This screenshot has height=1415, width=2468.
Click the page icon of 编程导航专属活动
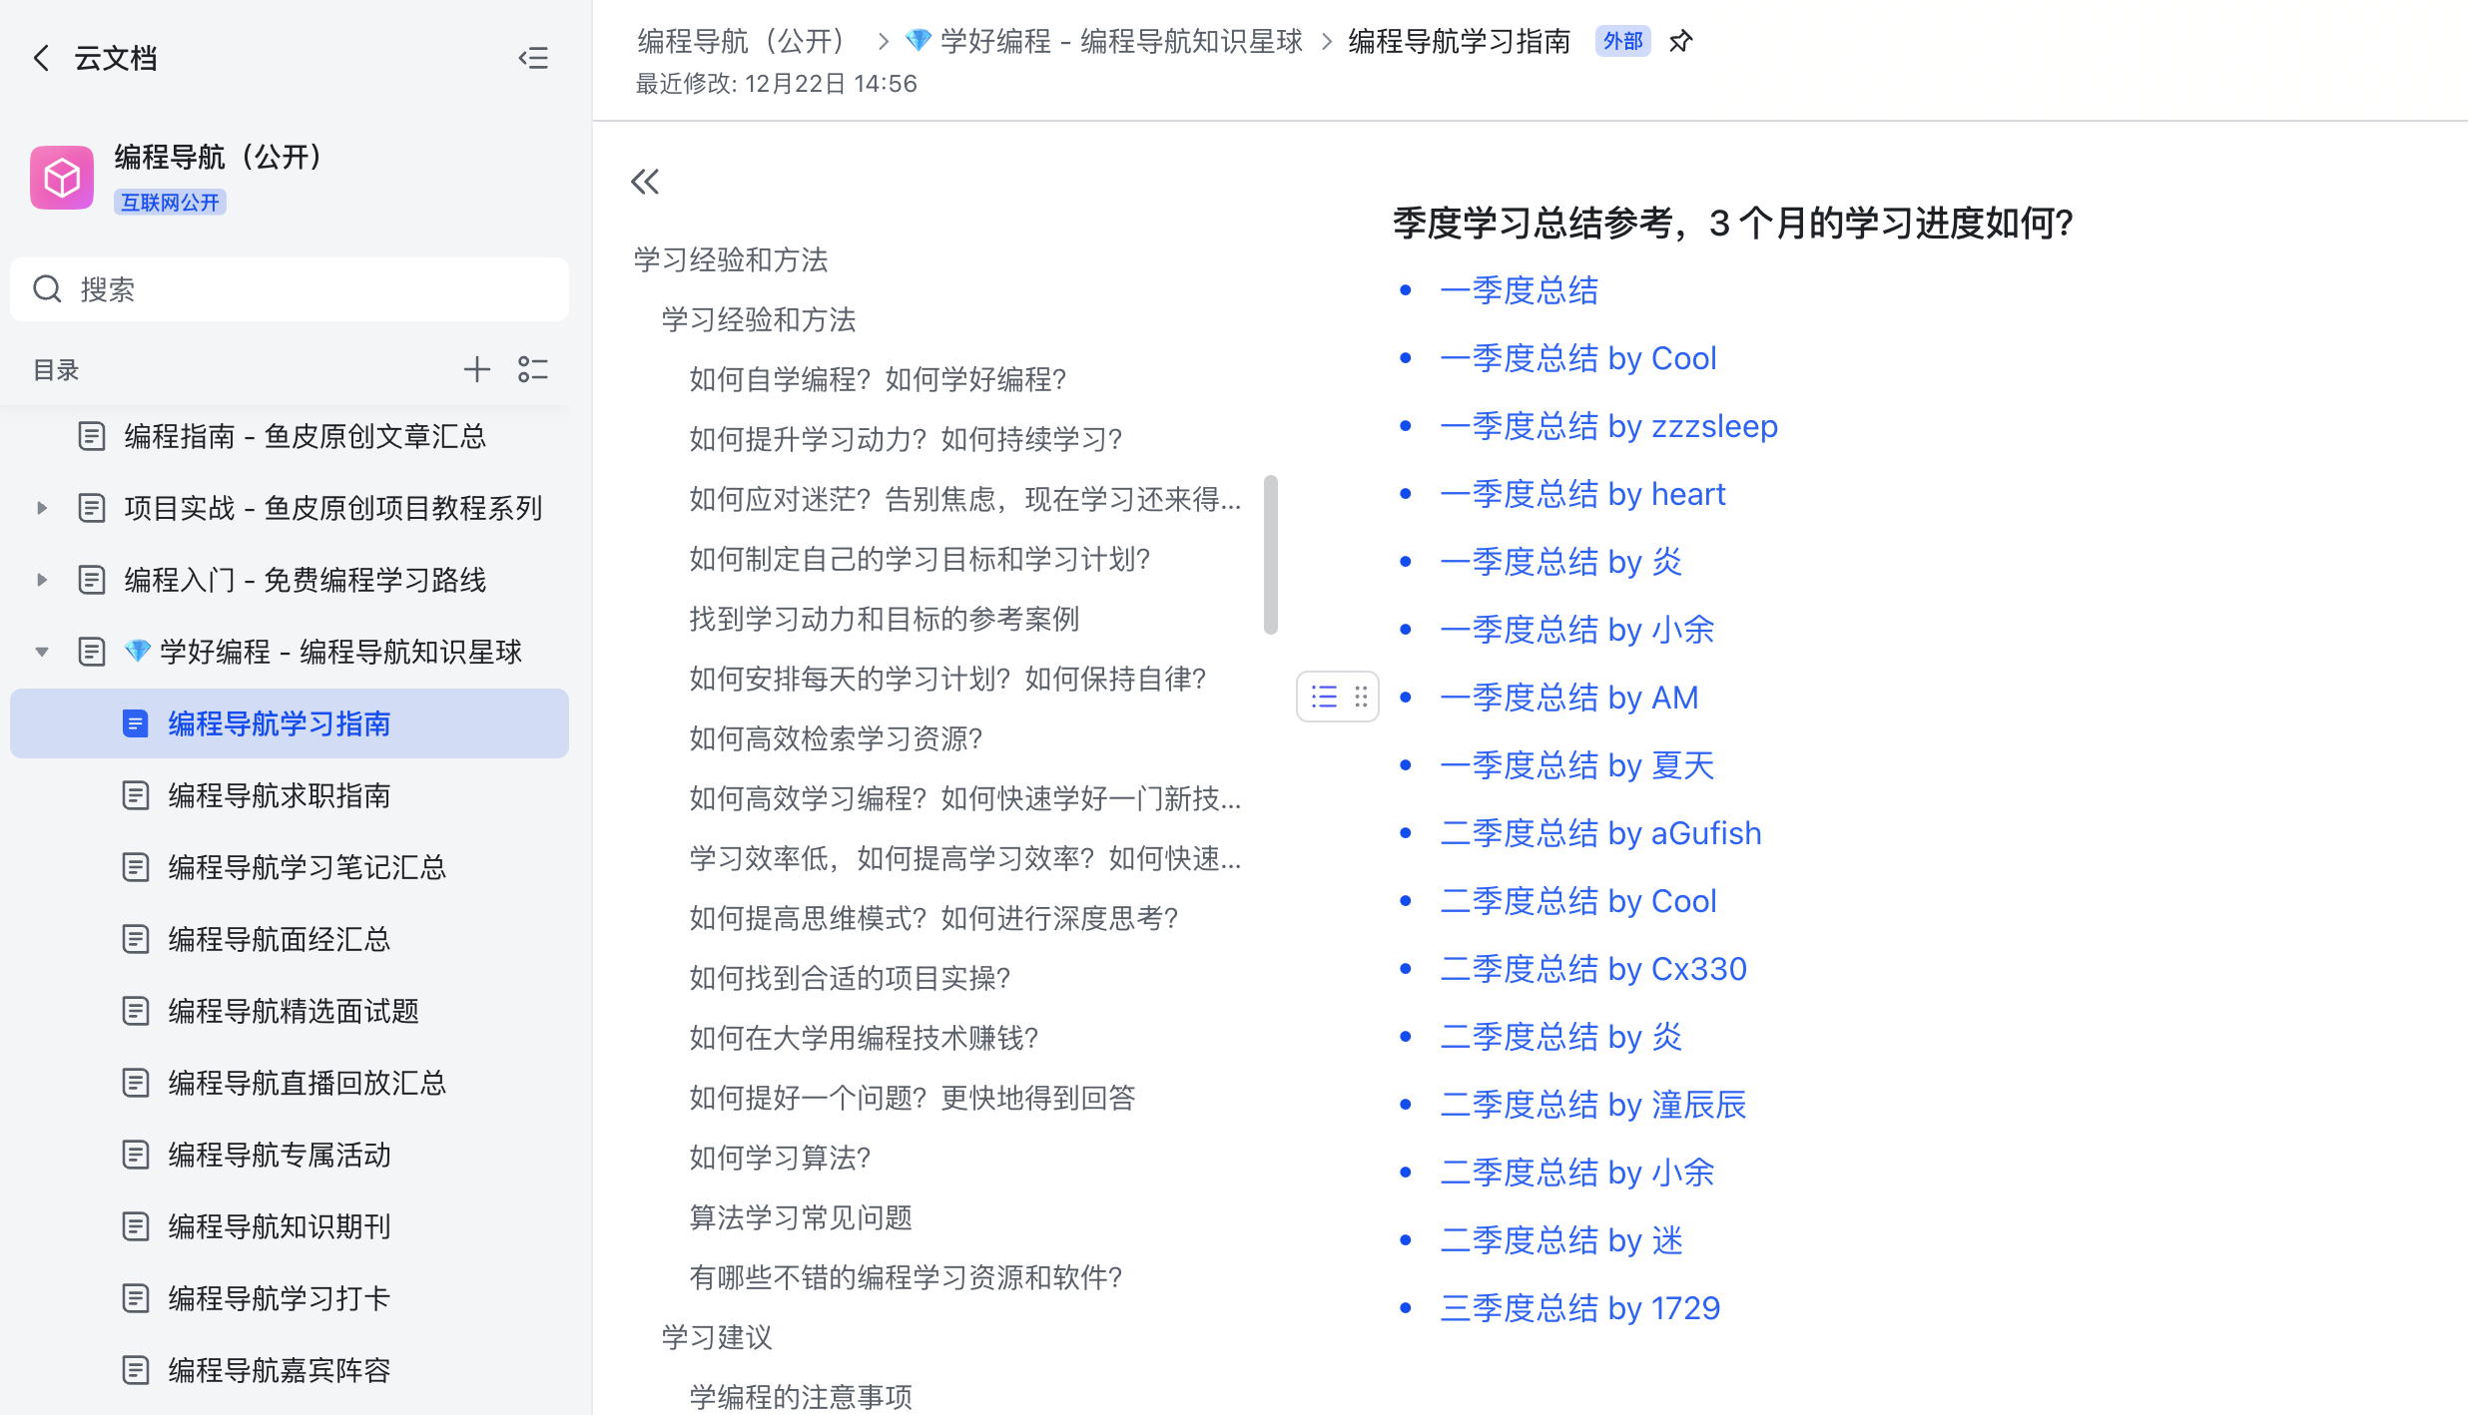pyautogui.click(x=135, y=1155)
